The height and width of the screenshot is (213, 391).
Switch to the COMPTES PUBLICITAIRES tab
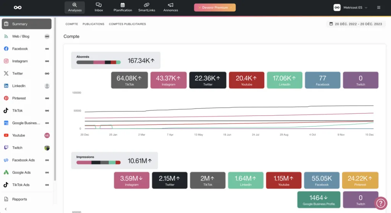[x=128, y=24]
